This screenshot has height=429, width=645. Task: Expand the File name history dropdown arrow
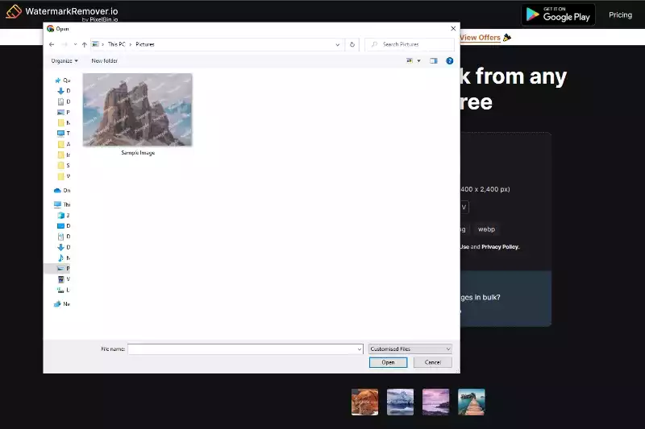(x=359, y=349)
